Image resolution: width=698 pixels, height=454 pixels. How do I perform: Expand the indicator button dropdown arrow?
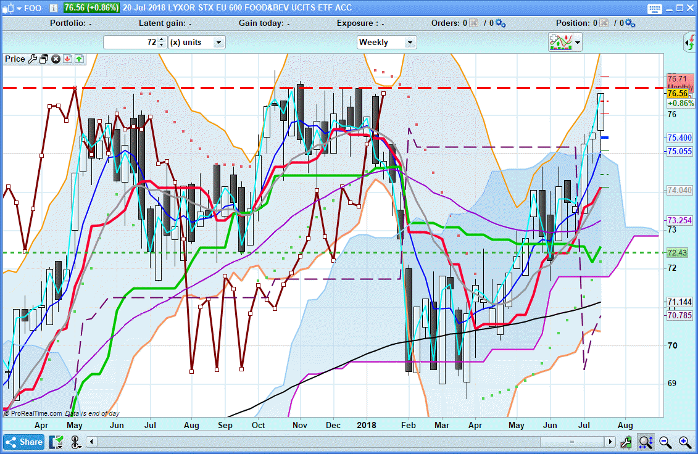578,43
